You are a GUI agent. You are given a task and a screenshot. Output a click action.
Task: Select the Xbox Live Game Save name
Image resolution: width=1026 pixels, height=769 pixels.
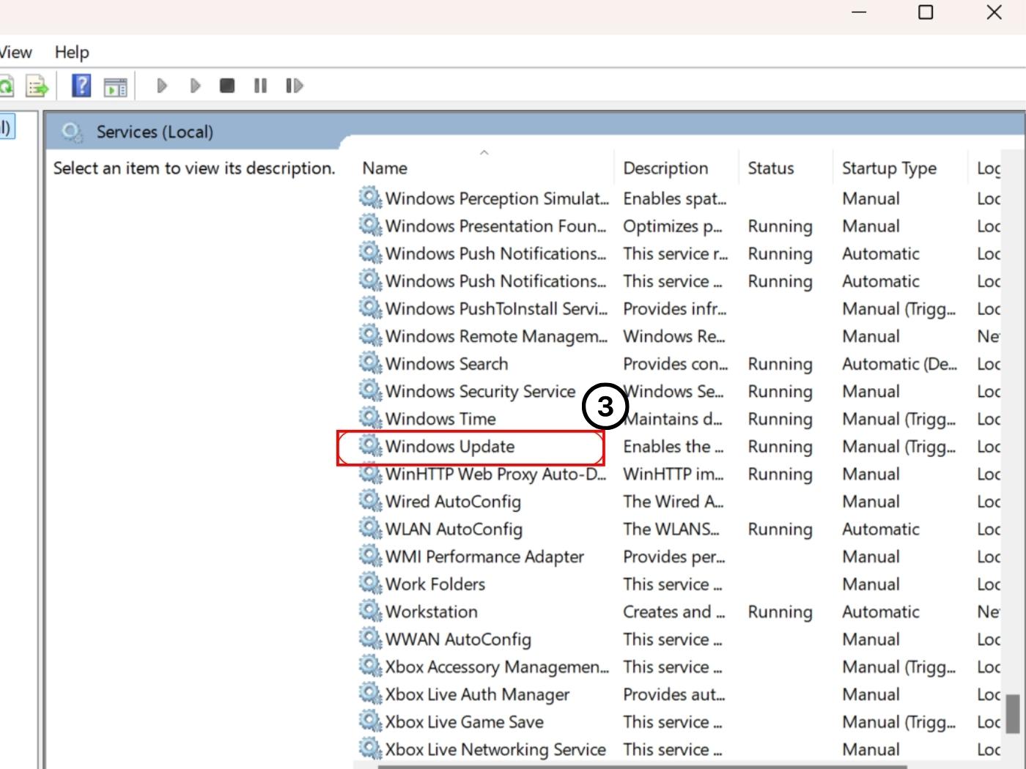click(465, 722)
